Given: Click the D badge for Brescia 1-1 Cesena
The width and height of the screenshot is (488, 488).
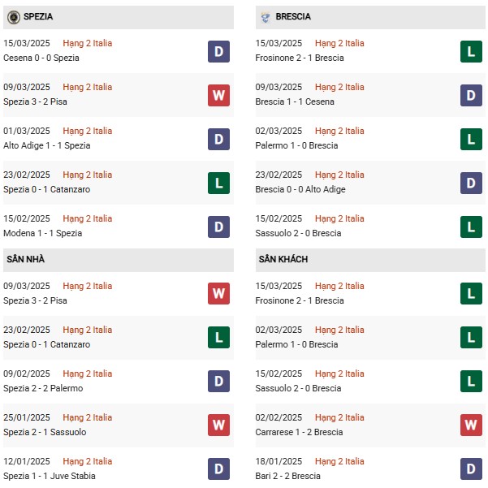Looking at the screenshot, I should pyautogui.click(x=471, y=95).
